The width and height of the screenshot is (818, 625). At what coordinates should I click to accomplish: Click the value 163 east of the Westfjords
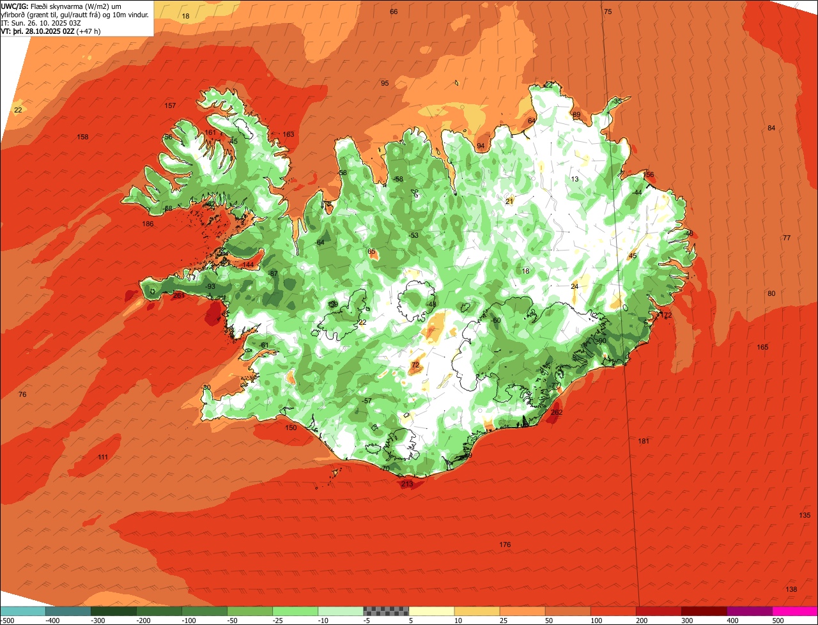pos(289,134)
